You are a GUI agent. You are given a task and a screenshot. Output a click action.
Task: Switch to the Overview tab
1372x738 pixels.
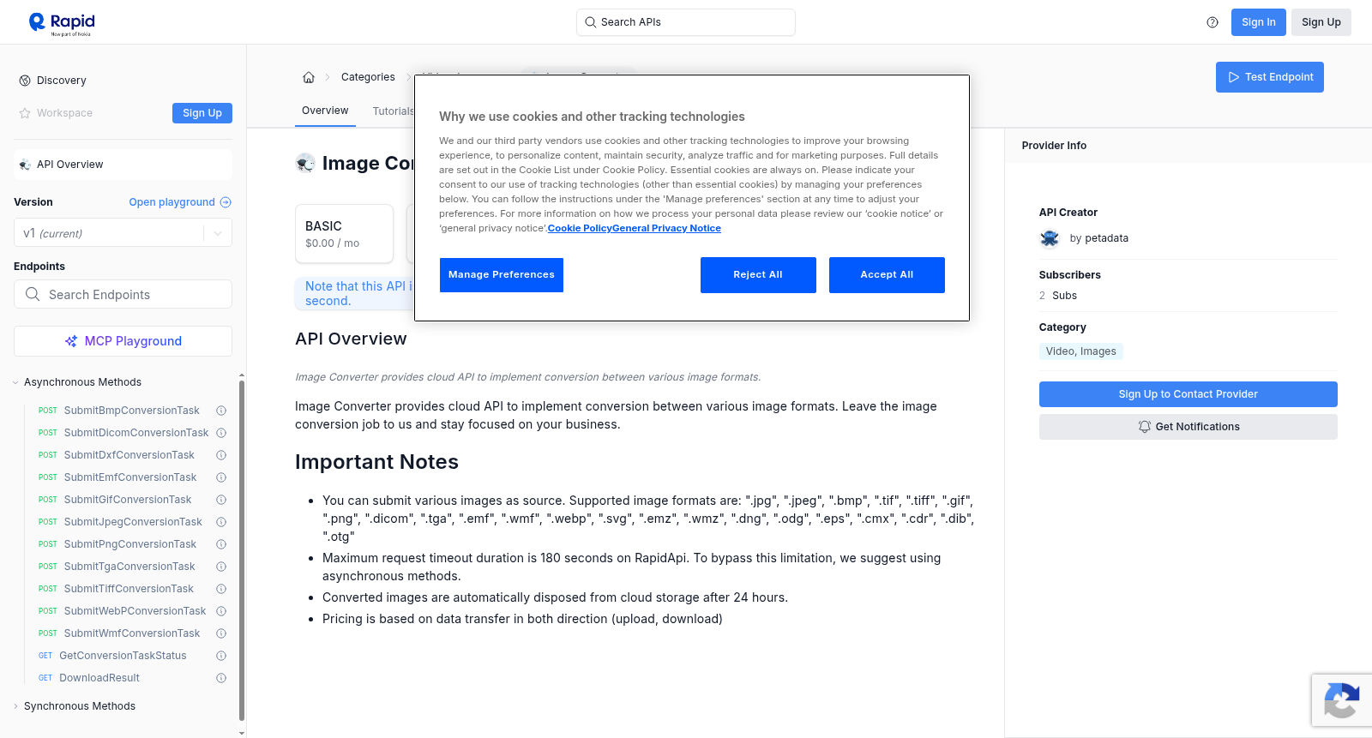coord(325,111)
